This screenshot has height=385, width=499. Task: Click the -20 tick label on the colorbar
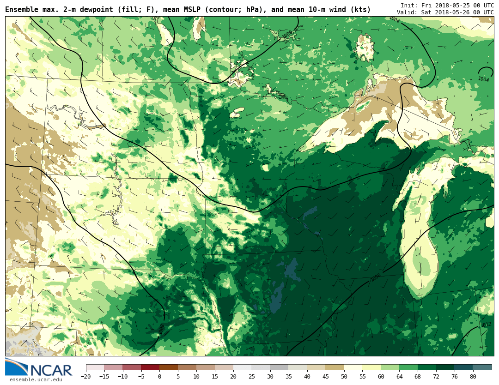click(x=85, y=377)
